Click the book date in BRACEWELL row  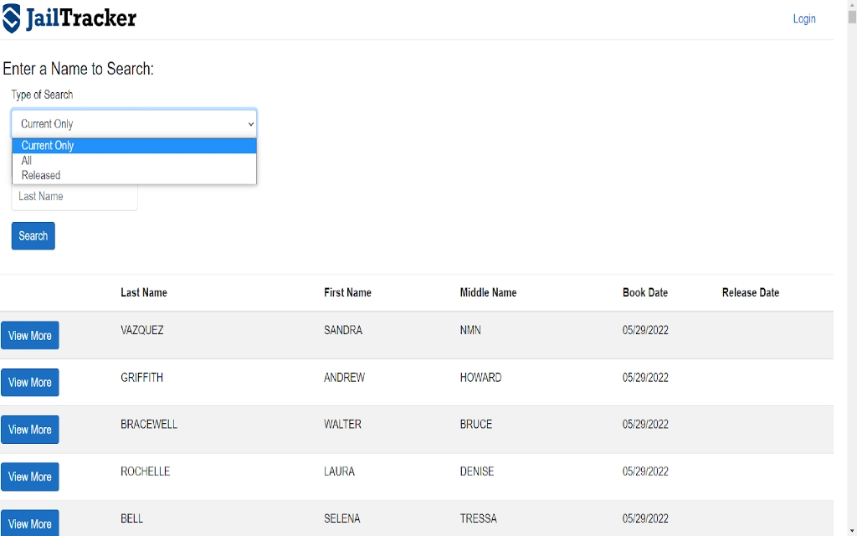click(x=645, y=425)
